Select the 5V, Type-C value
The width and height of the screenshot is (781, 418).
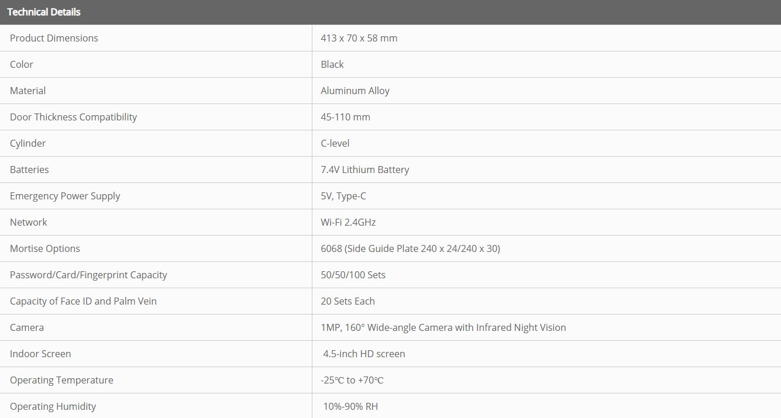click(343, 196)
